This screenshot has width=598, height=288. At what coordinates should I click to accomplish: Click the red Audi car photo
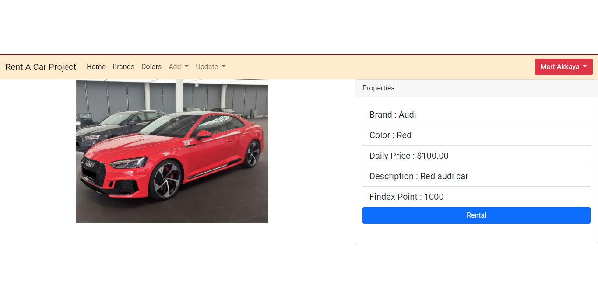[172, 150]
